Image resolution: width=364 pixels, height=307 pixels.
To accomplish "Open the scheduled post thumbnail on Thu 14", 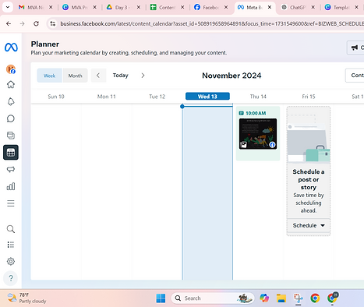I will (258, 134).
